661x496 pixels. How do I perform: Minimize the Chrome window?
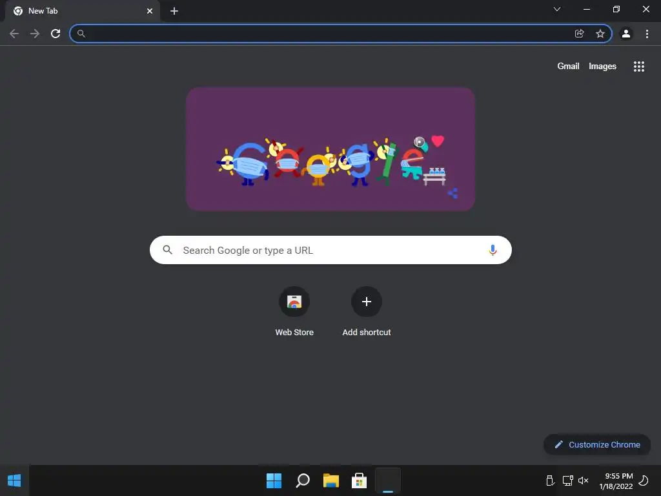587,9
